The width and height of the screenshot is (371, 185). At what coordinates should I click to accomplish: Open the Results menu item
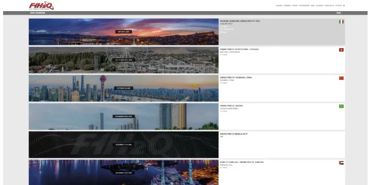coord(295,5)
